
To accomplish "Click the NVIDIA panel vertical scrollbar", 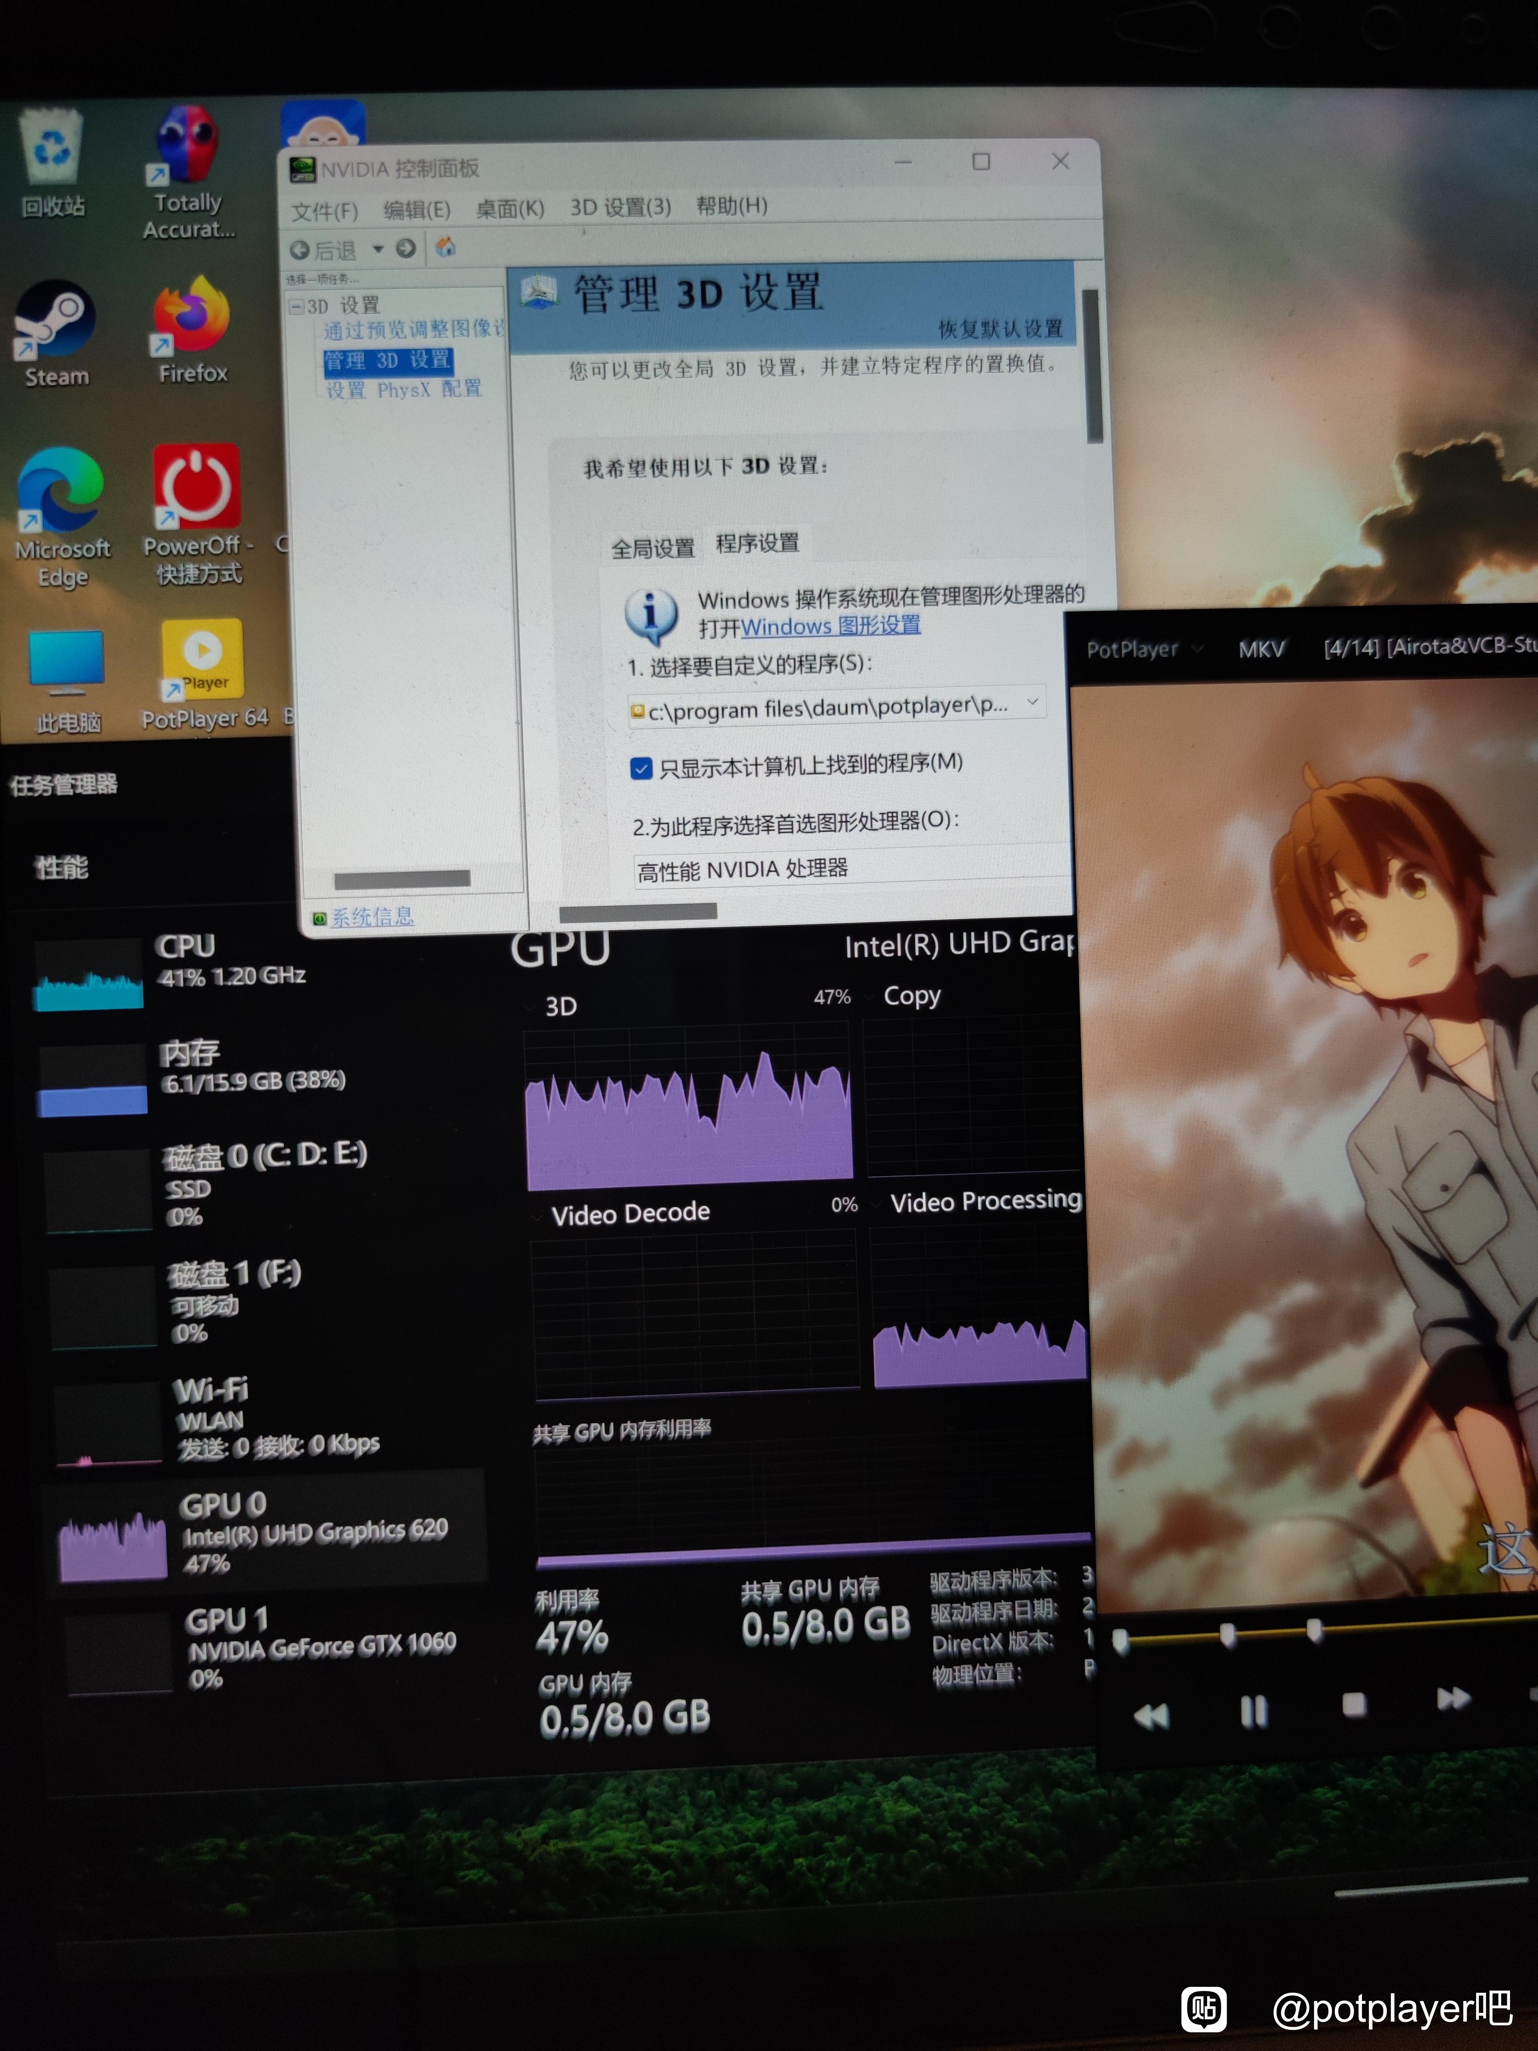I will click(1092, 366).
